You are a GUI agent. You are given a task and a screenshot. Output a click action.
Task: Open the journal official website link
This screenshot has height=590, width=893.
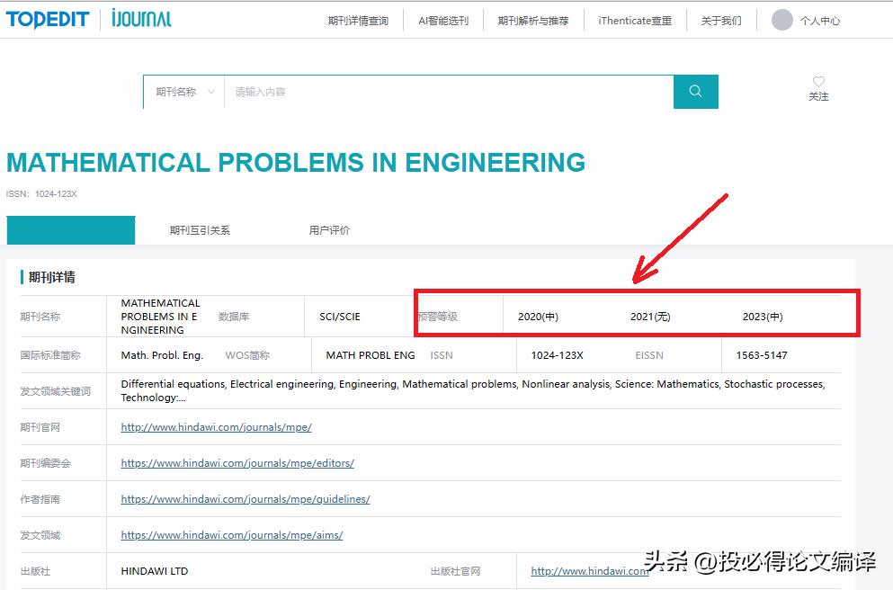point(216,427)
